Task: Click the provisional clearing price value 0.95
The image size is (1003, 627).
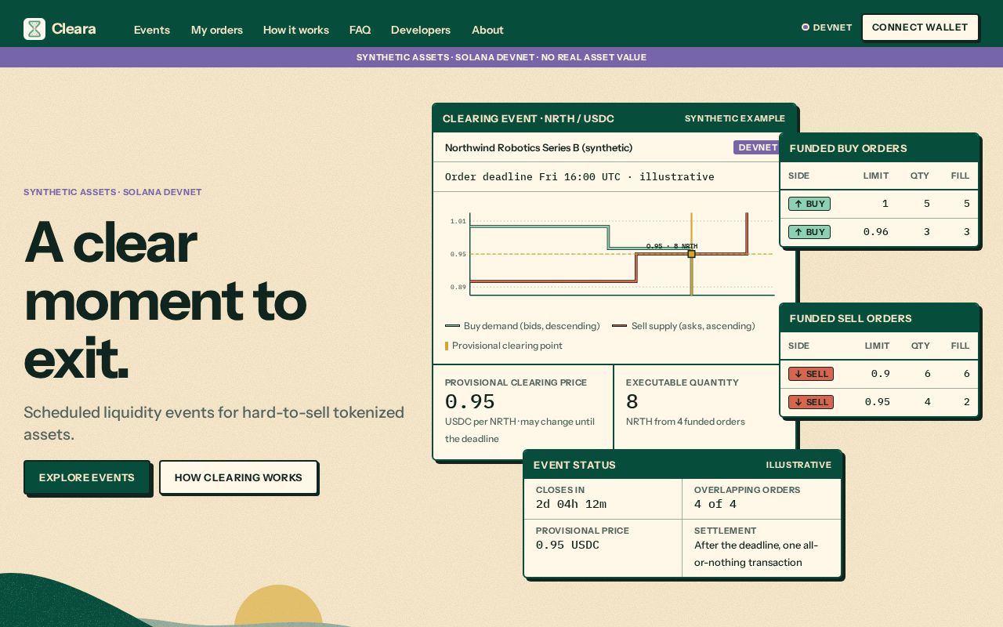Action: click(x=470, y=401)
